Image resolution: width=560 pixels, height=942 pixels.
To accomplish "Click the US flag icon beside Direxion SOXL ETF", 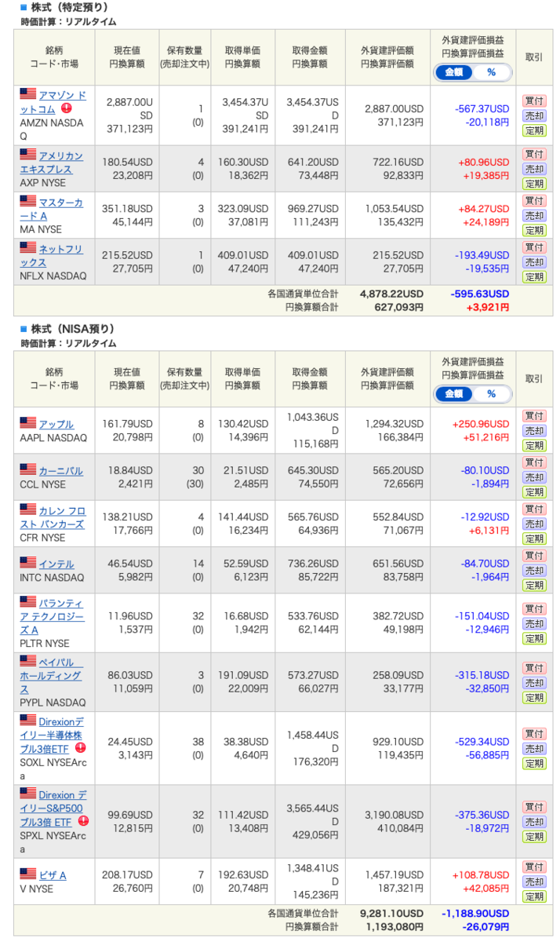I will point(28,720).
